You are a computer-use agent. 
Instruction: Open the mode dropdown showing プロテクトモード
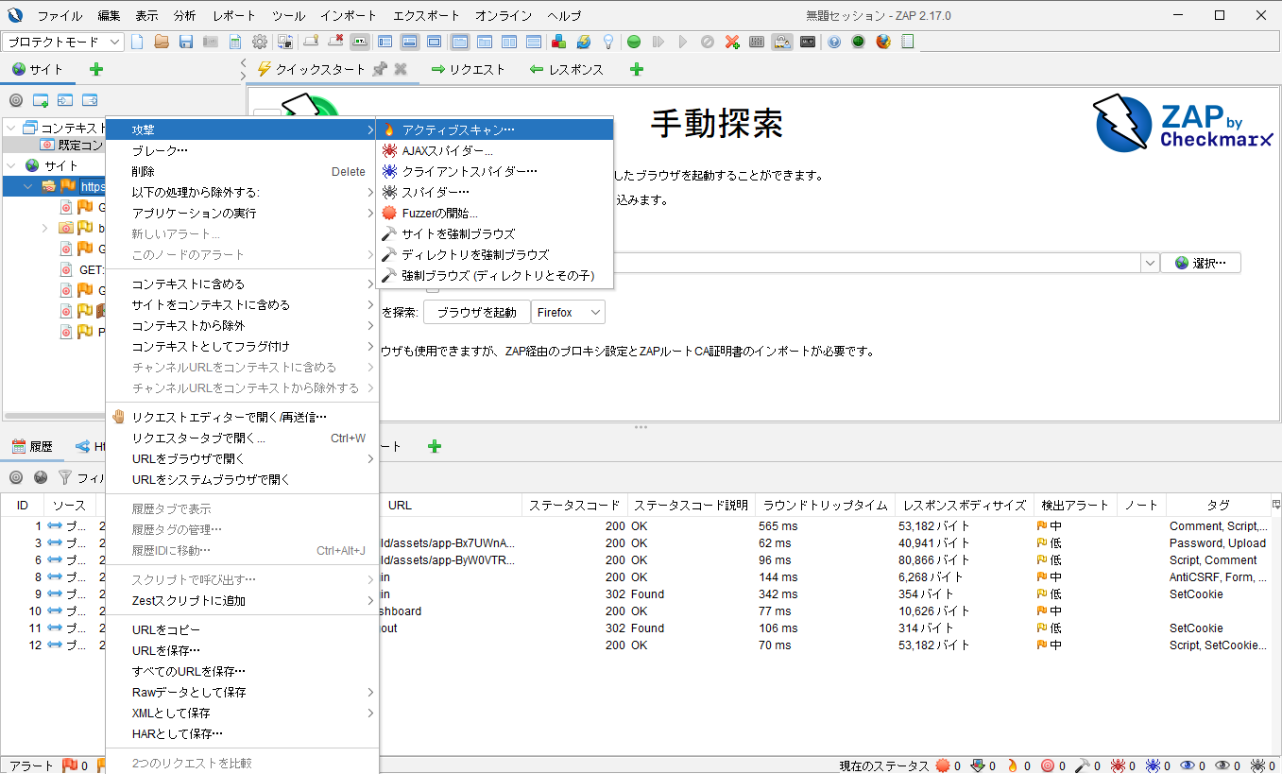coord(64,42)
